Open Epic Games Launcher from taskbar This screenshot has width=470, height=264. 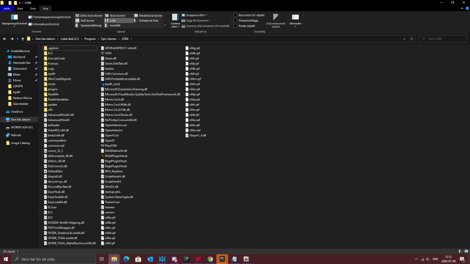click(x=222, y=259)
